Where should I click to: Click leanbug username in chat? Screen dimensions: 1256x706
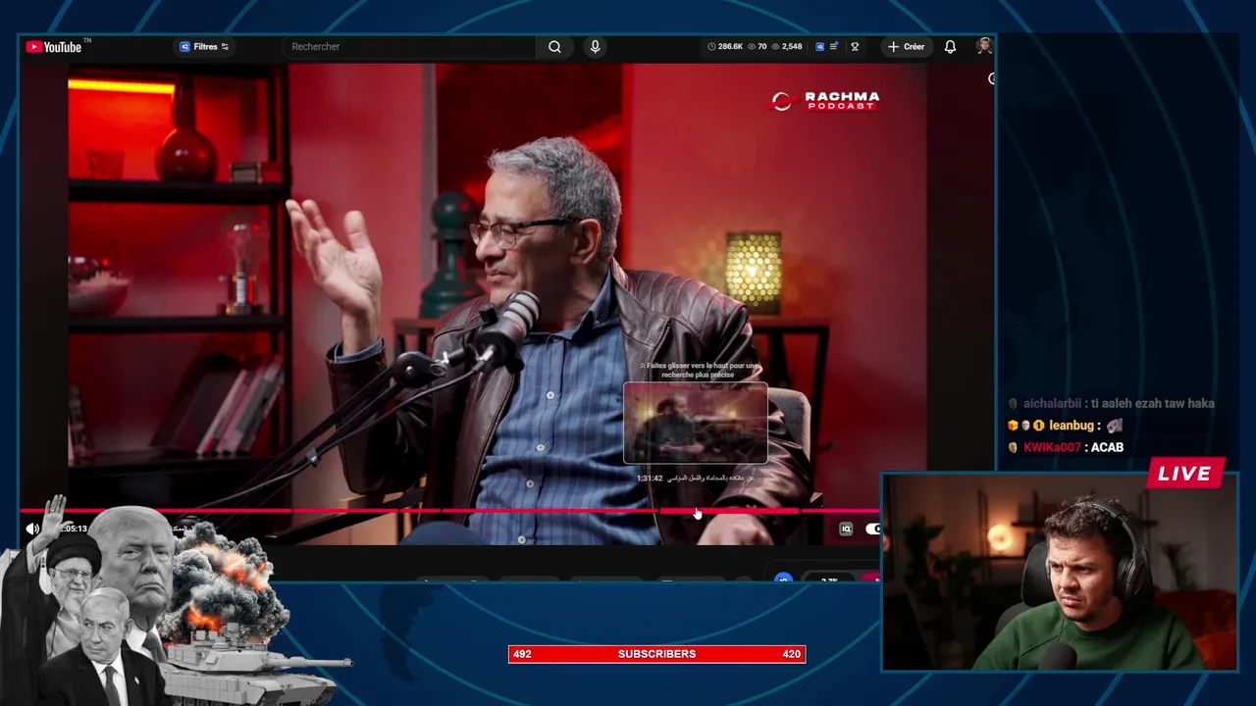point(1071,426)
